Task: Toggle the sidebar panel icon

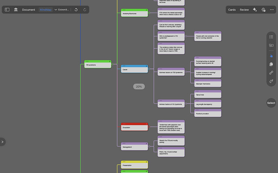Action: click(x=7, y=10)
